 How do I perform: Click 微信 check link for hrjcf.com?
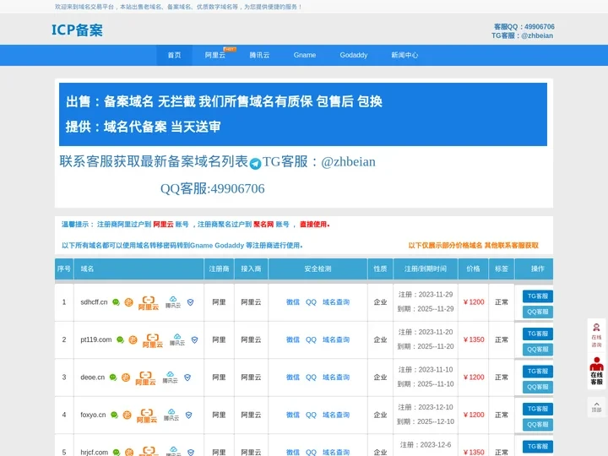click(x=293, y=452)
